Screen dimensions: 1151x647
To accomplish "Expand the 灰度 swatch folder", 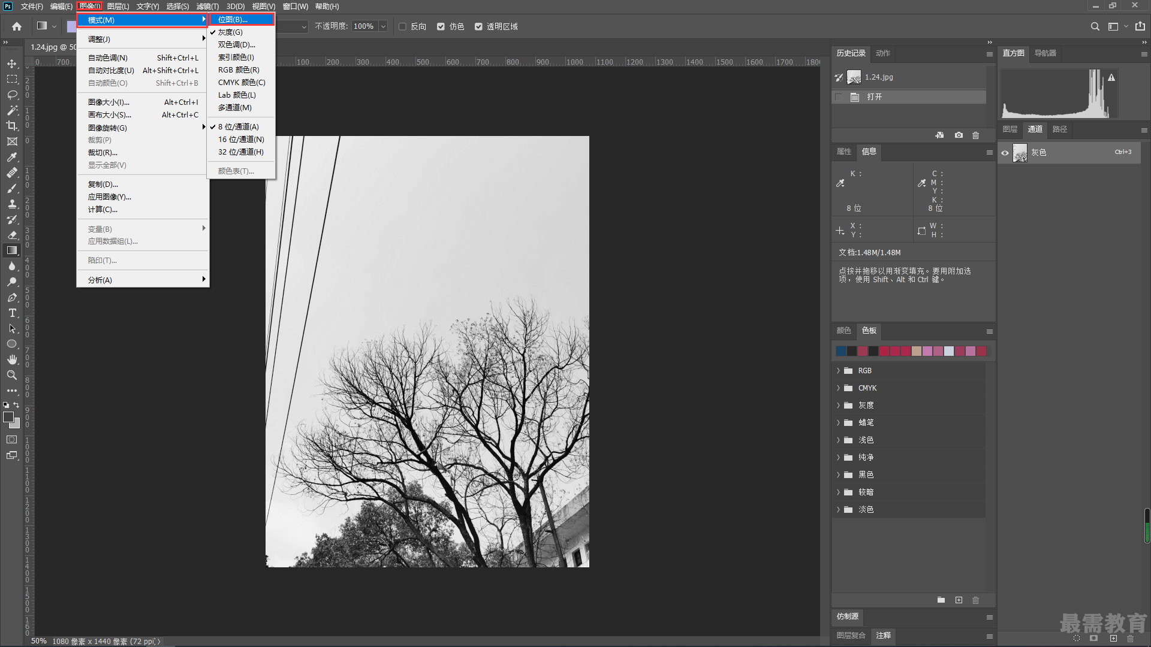I will (x=838, y=406).
